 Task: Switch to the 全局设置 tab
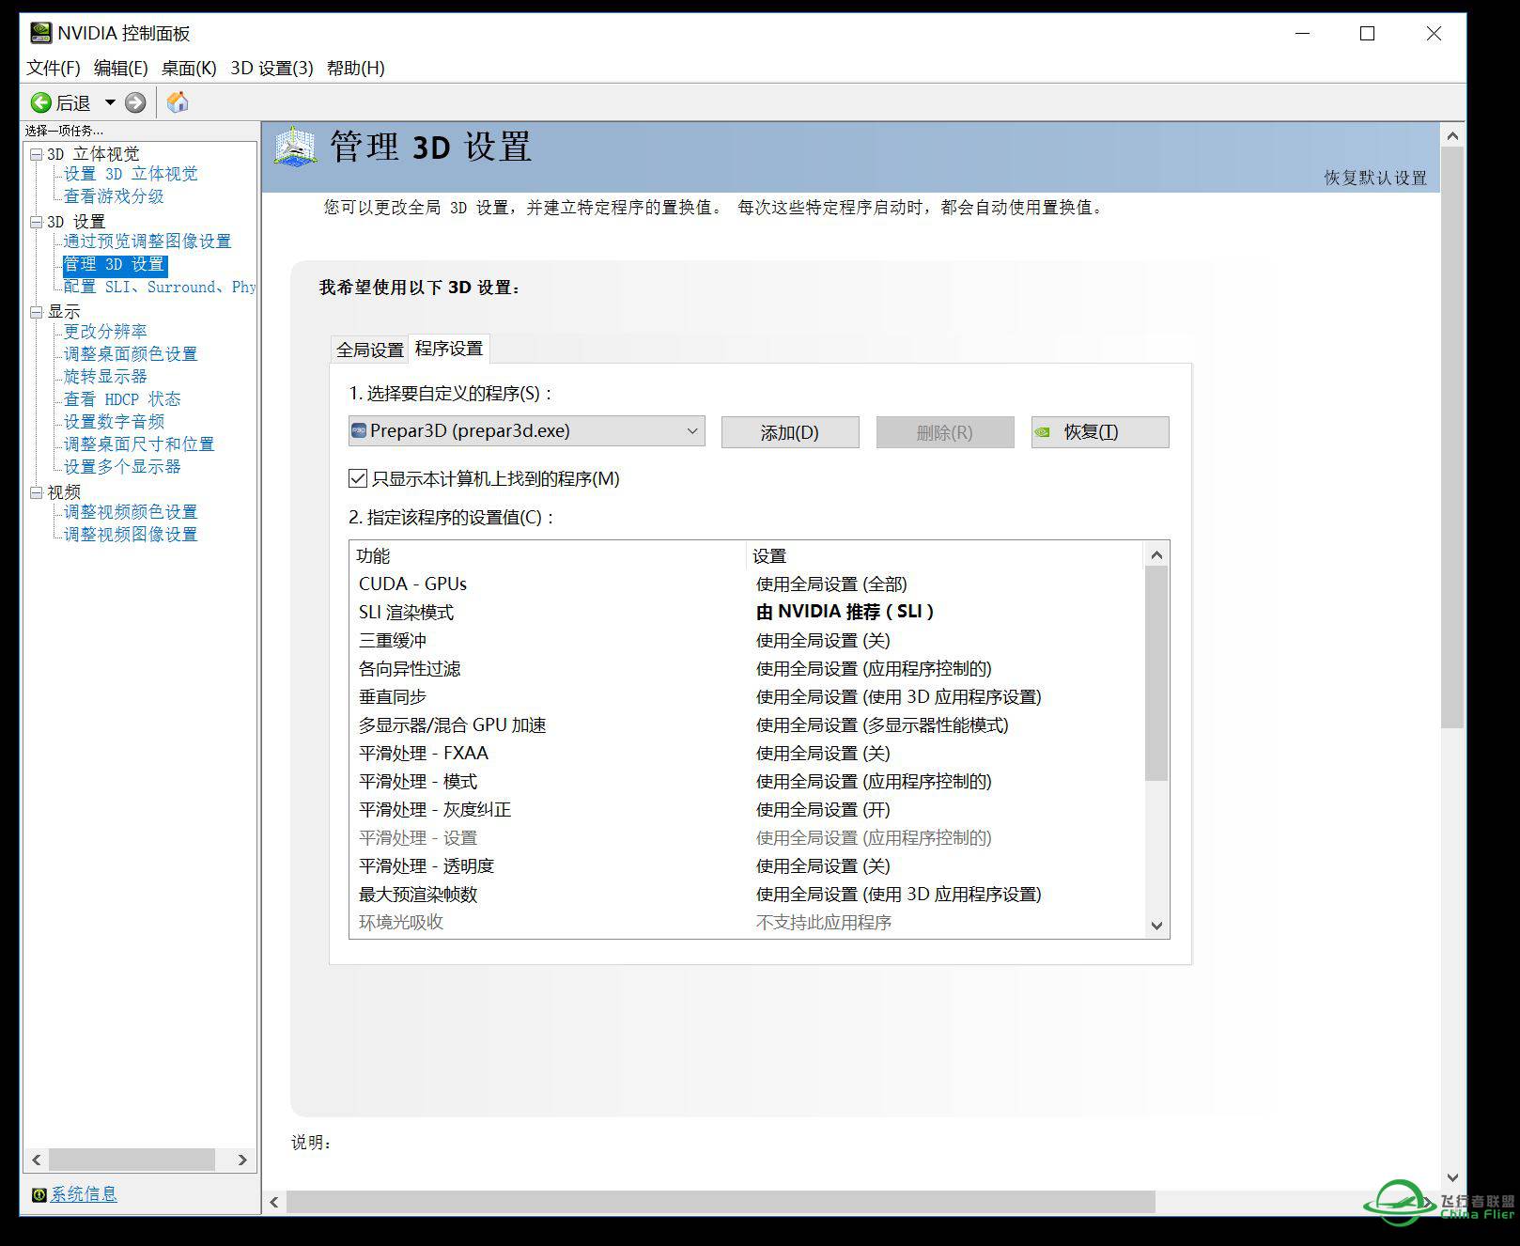click(x=370, y=350)
